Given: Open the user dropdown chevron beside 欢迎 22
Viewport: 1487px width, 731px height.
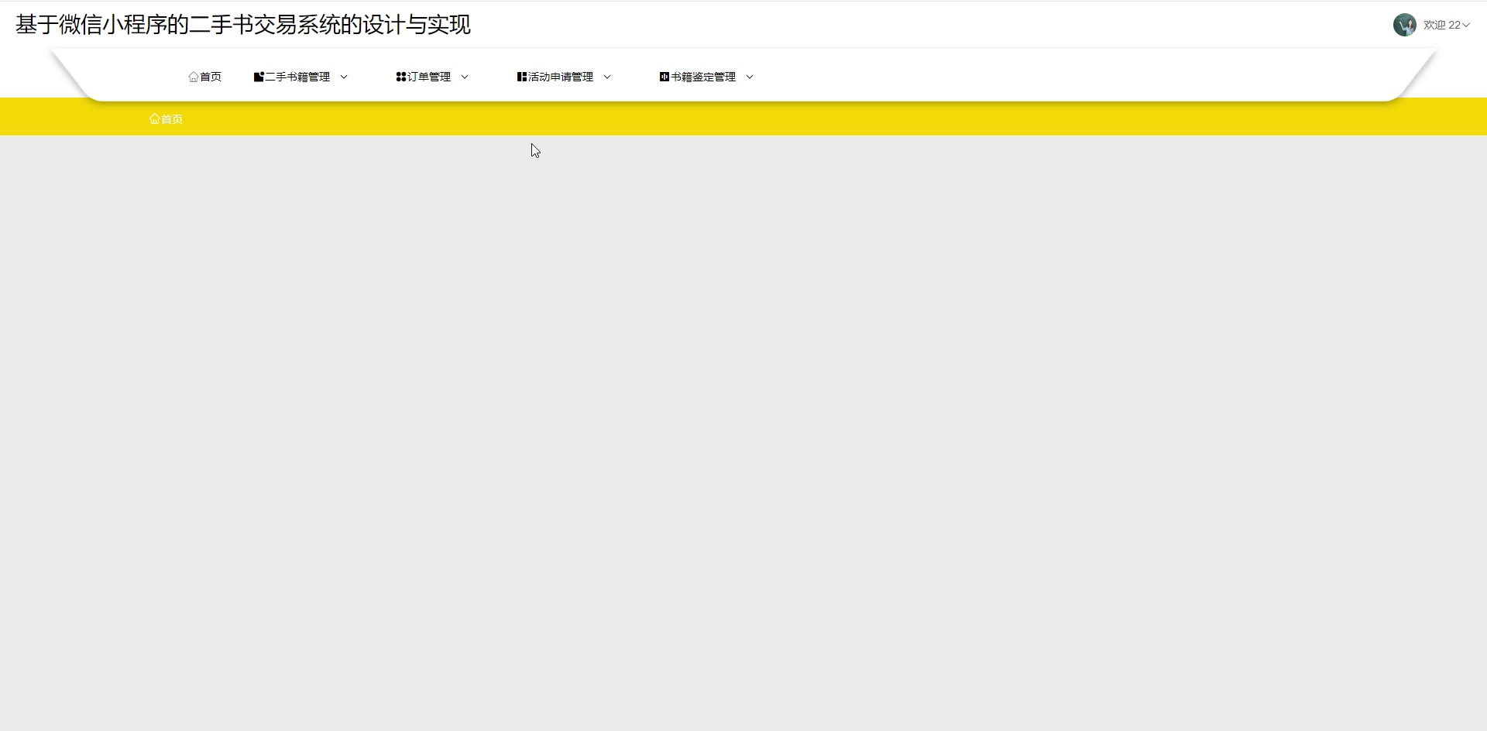Looking at the screenshot, I should click(1466, 25).
